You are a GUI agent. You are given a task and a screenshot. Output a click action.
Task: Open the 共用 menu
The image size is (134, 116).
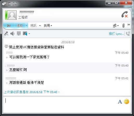48,26
